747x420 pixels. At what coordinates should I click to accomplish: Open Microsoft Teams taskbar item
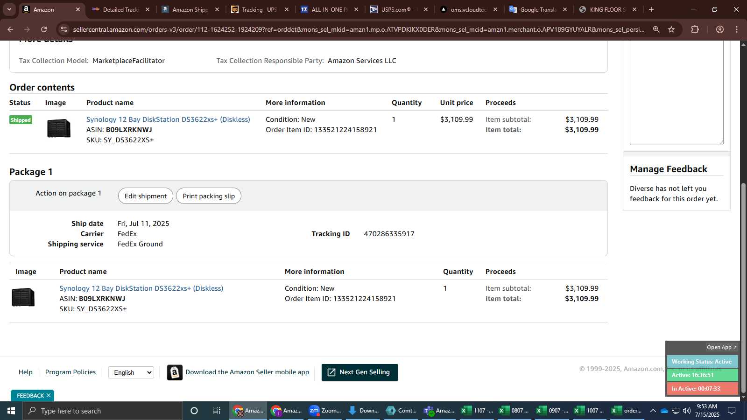pyautogui.click(x=439, y=411)
